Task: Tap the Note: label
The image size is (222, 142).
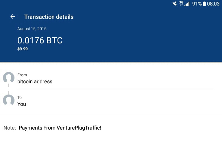Action: point(10,128)
